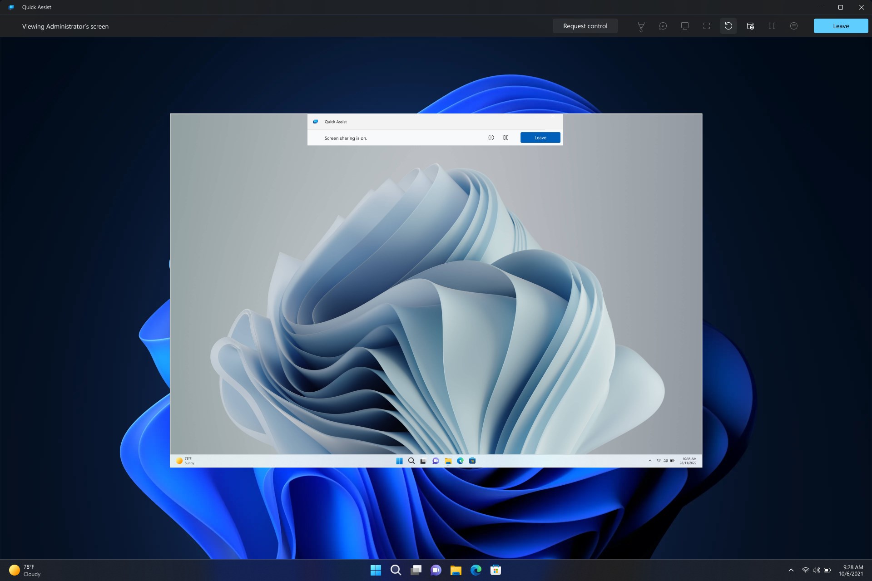Open the Start menu from the taskbar
The image size is (872, 581).
pos(376,570)
